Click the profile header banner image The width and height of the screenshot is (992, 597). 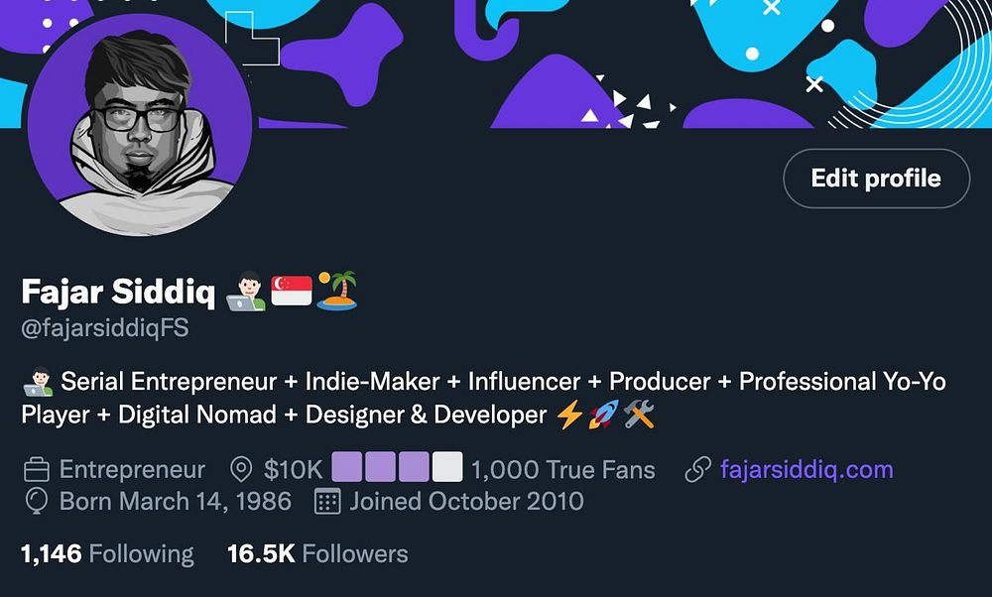point(615,60)
